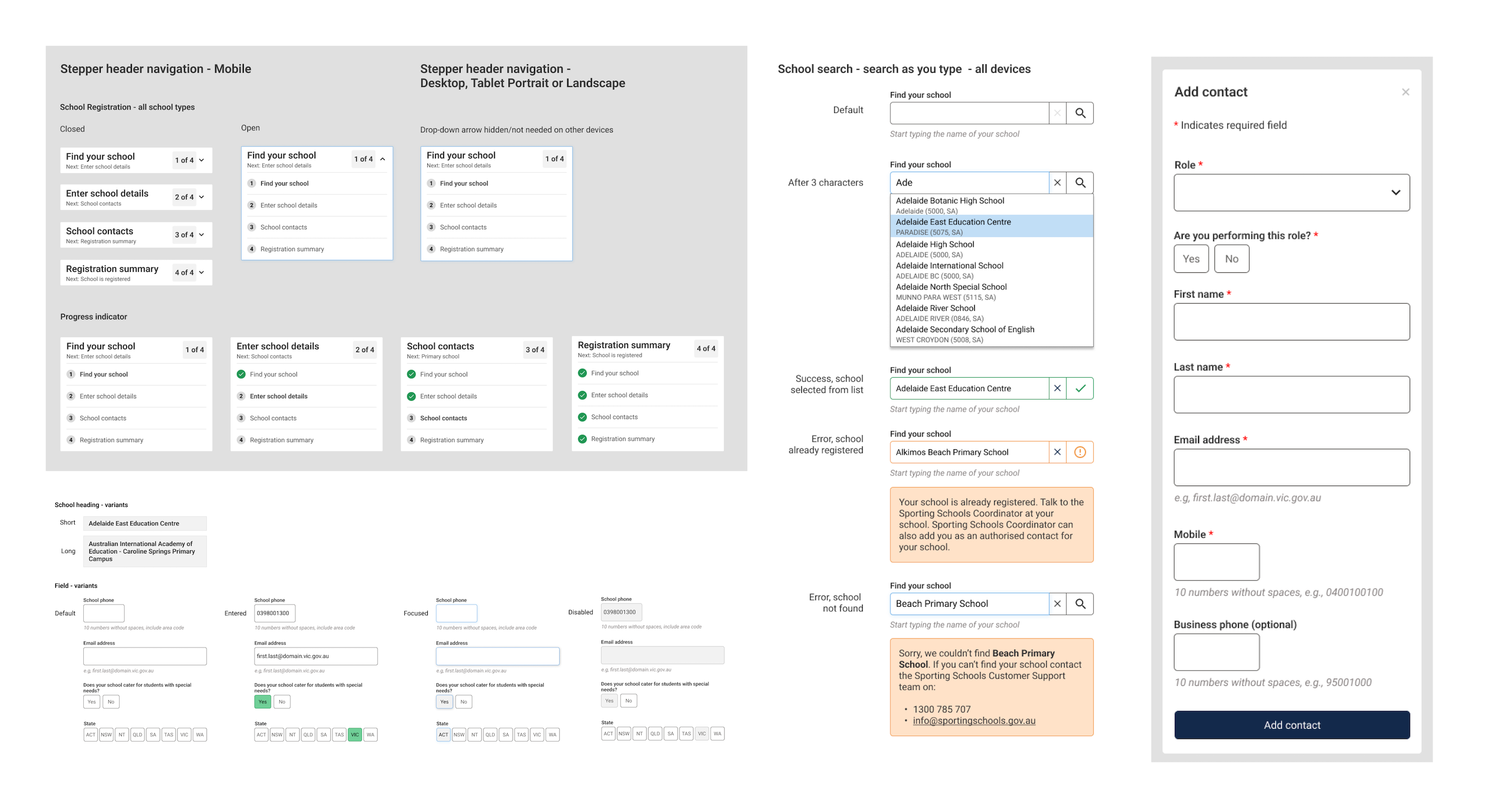Clear Beach Primary School field with X
Image resolution: width=1496 pixels, height=808 pixels.
pyautogui.click(x=1057, y=604)
